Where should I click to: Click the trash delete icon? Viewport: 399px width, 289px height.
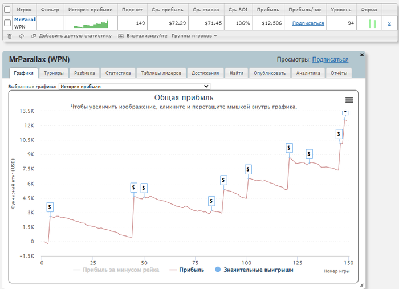(9, 36)
